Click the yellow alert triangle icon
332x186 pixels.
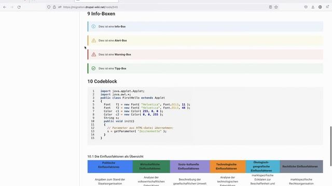93,40
